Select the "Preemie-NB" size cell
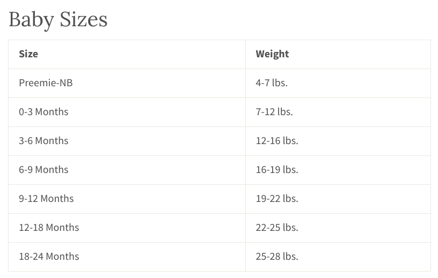438x278 pixels. tap(46, 83)
